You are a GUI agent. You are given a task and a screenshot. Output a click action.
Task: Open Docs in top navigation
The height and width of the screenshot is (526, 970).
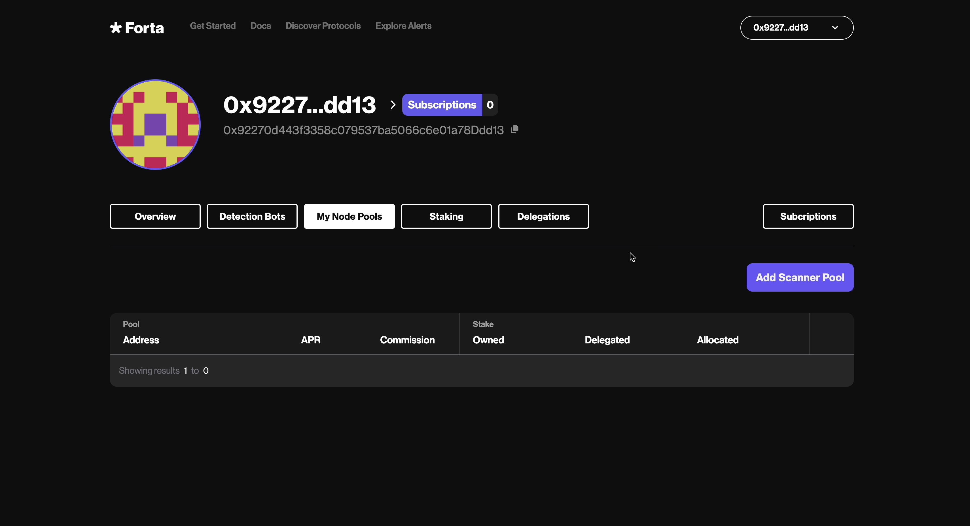click(260, 26)
